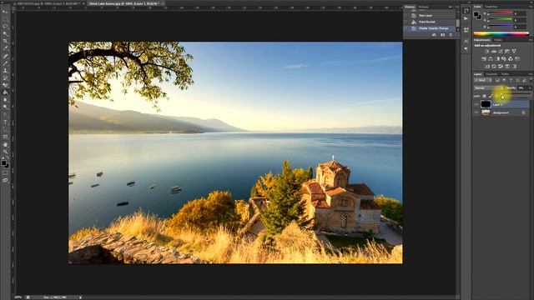Select the Hand tool
534x300 pixels.
point(5,144)
